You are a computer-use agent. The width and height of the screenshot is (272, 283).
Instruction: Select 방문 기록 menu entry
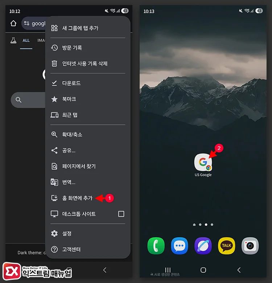88,48
